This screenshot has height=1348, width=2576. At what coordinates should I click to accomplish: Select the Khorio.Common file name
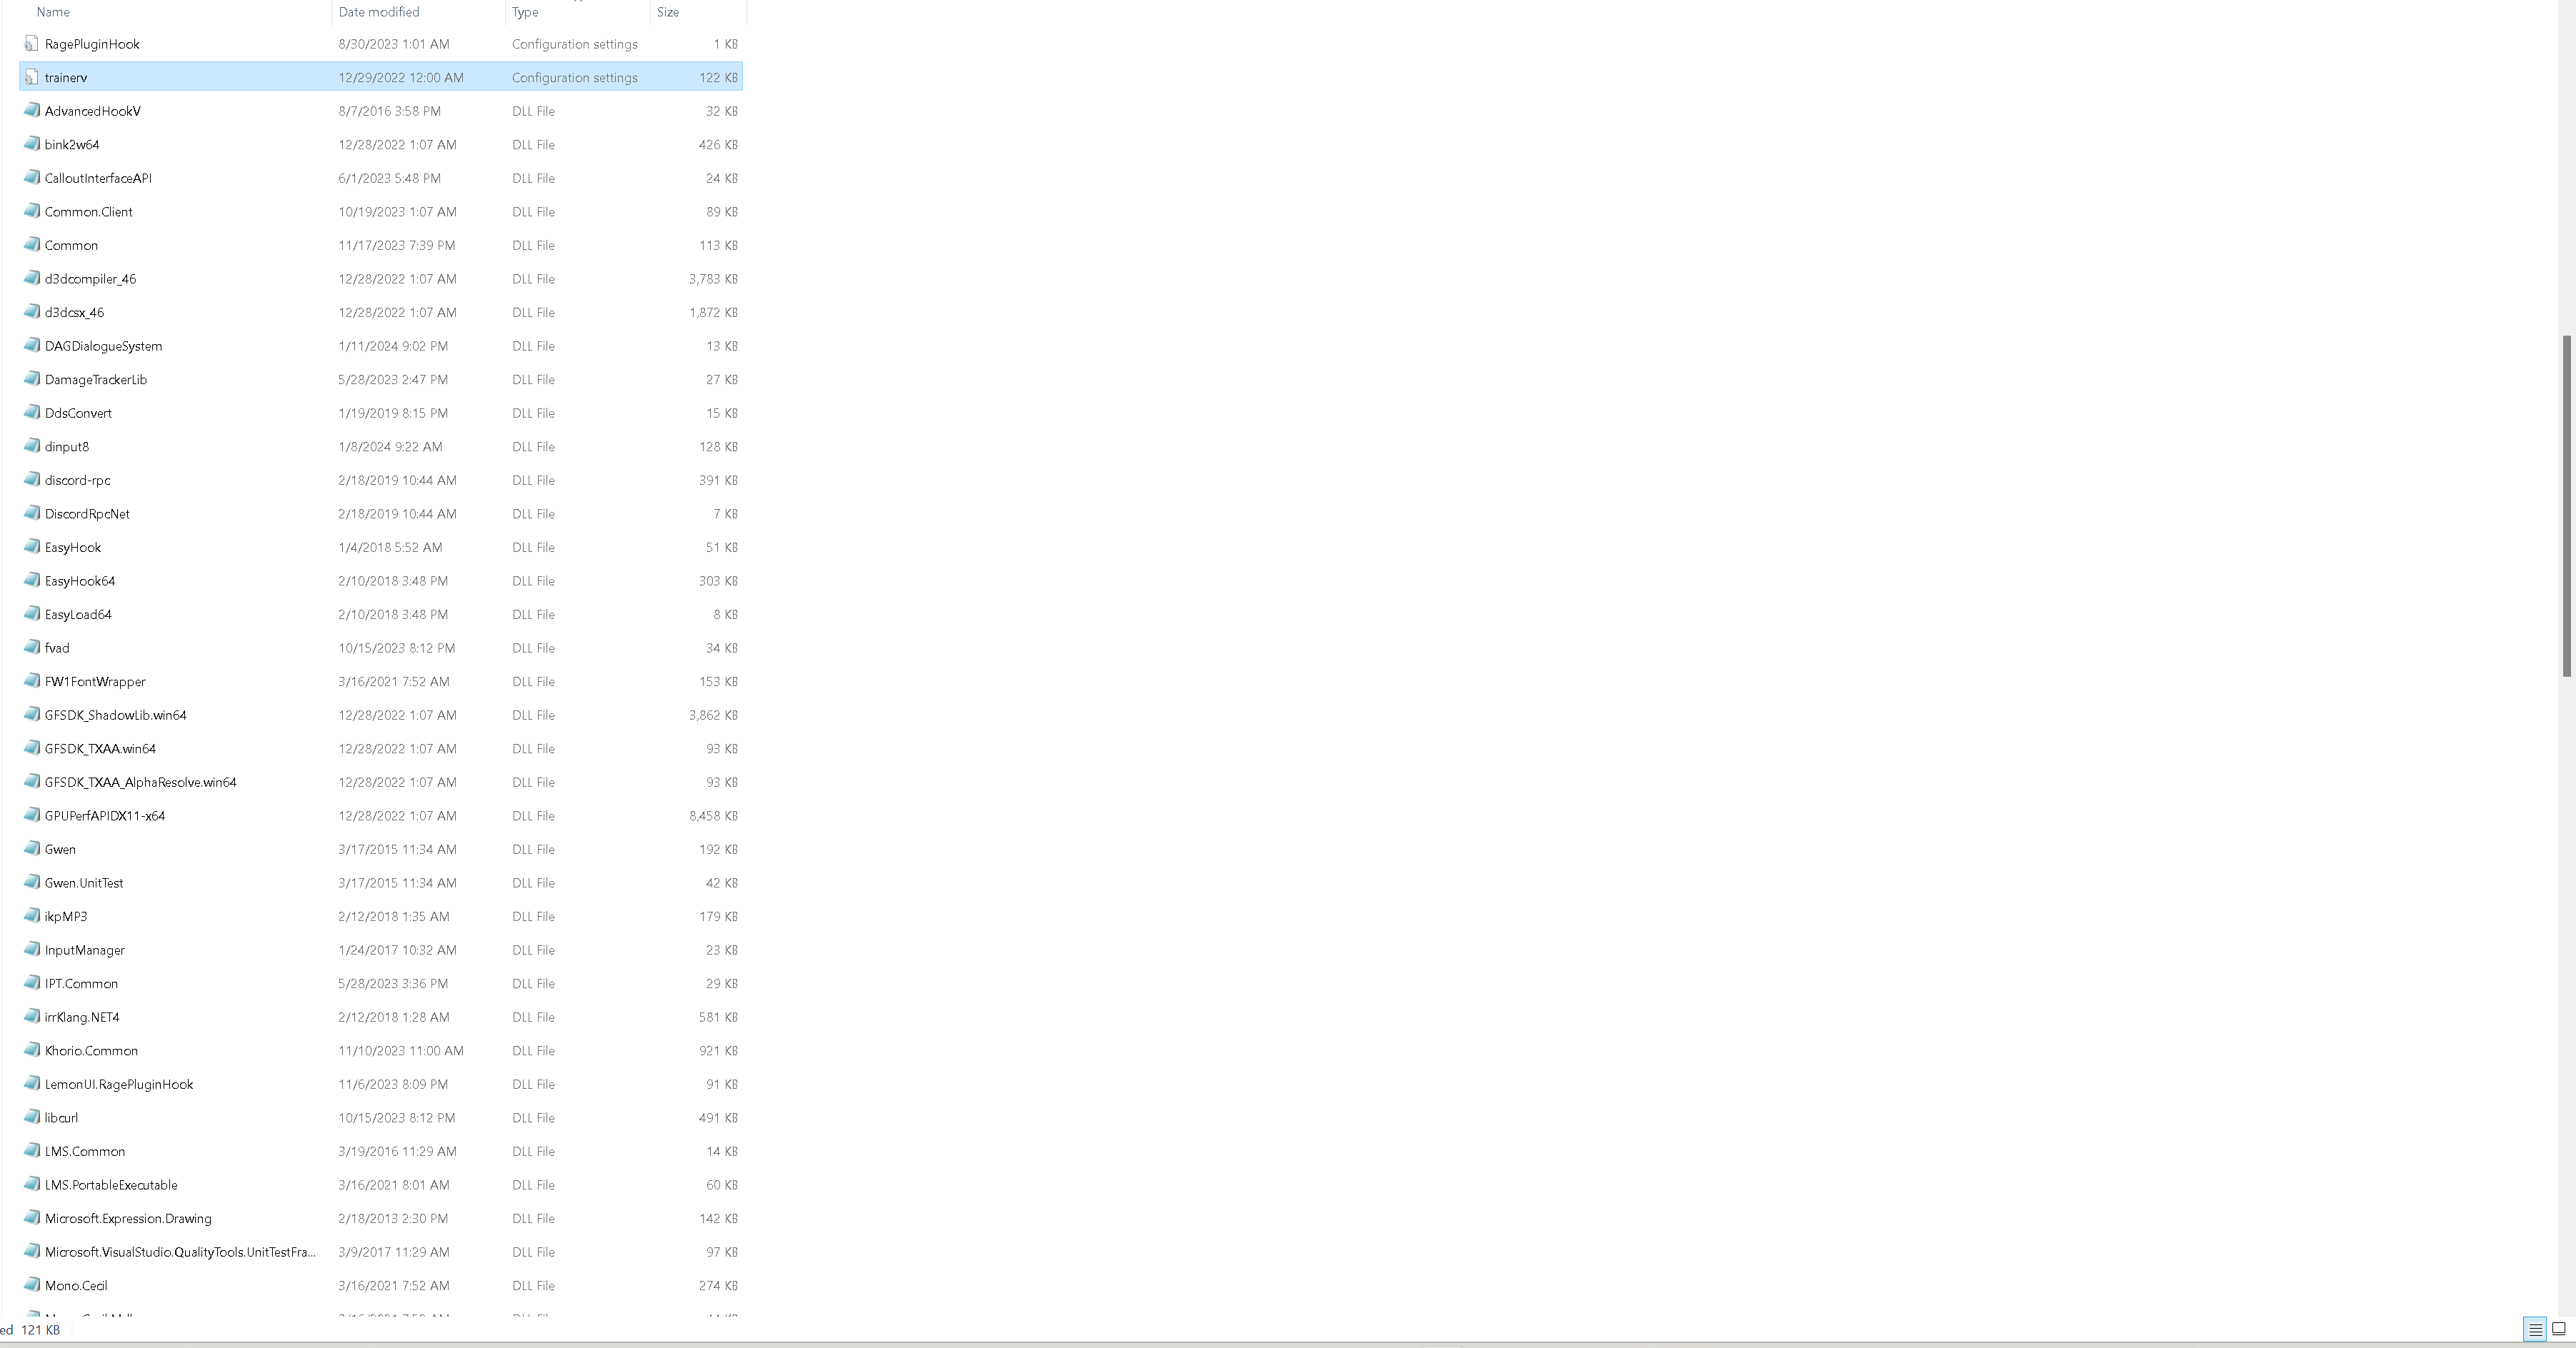[x=91, y=1051]
